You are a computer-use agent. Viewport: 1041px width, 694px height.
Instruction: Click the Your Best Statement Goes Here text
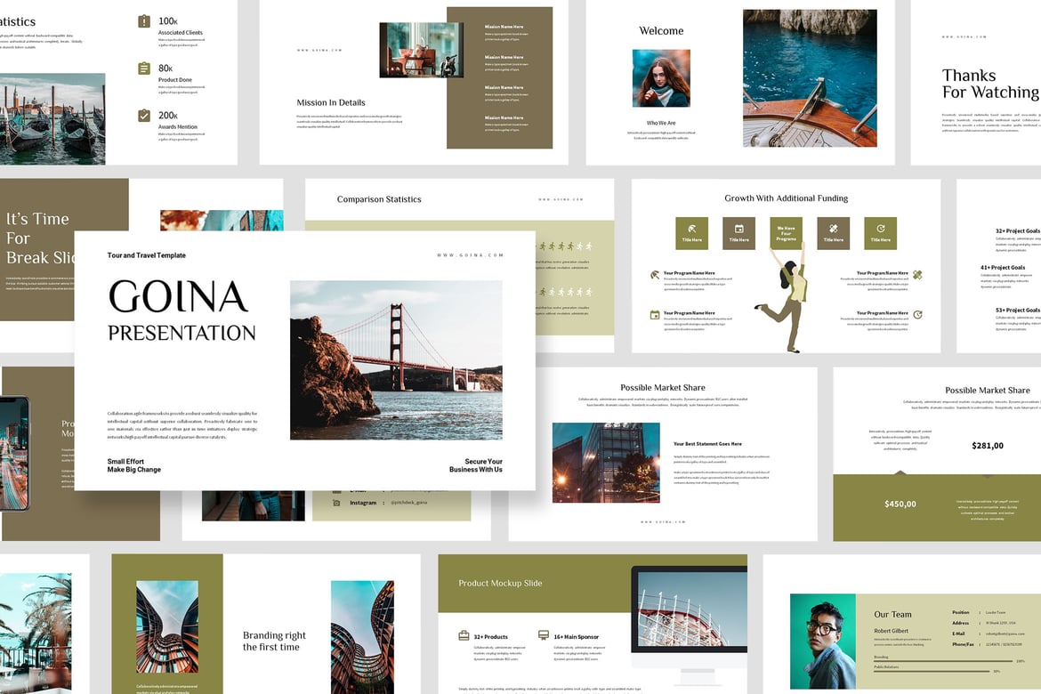point(707,444)
